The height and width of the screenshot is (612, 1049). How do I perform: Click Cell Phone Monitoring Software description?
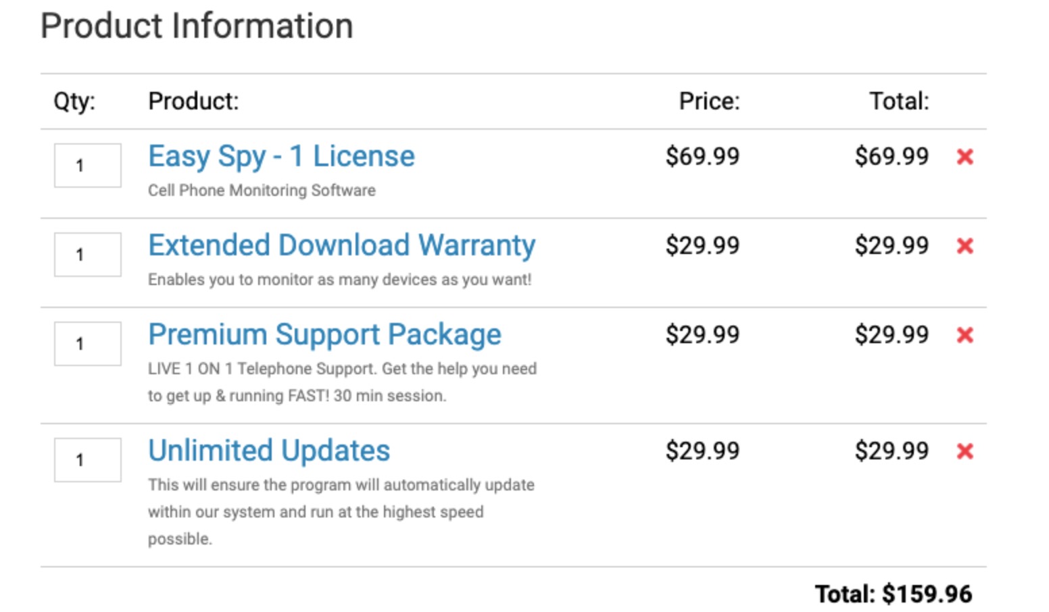tap(262, 190)
